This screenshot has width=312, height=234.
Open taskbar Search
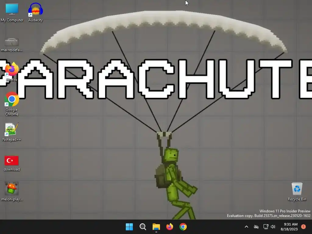pyautogui.click(x=143, y=227)
